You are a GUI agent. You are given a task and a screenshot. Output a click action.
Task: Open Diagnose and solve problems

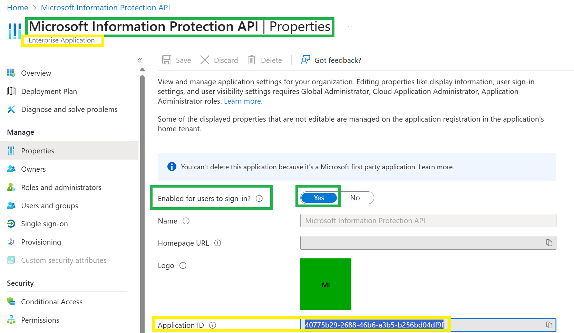[69, 109]
